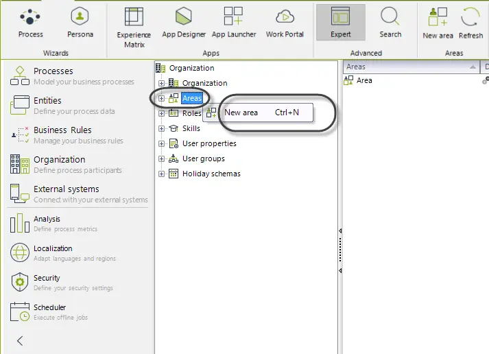Select Holiday schemas in tree
Screen dimensions: 489x354
211,174
